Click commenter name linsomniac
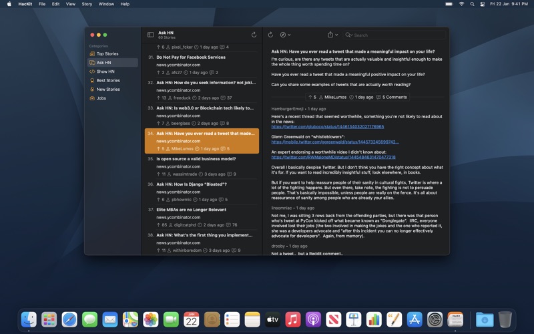 [x=282, y=208]
